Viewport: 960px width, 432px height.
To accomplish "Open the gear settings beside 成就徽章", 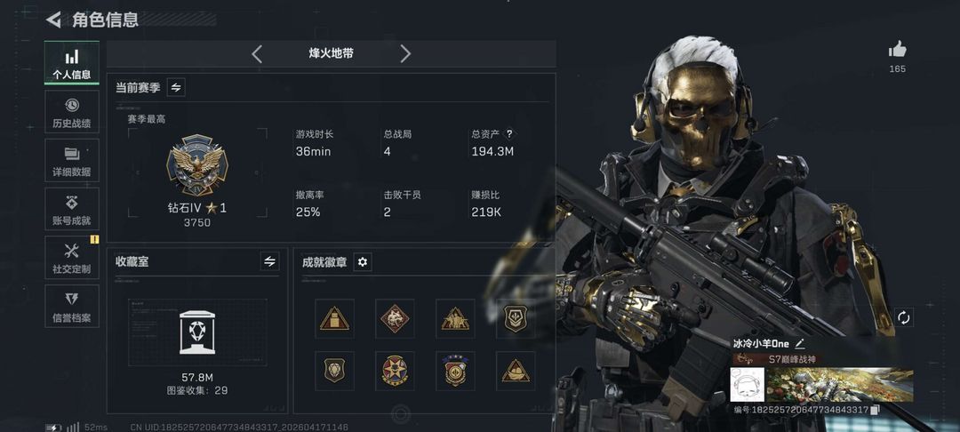I will (x=363, y=262).
